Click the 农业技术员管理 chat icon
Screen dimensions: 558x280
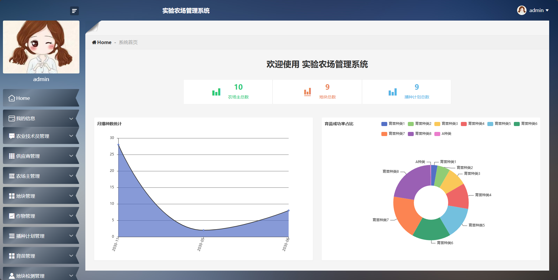pos(12,136)
